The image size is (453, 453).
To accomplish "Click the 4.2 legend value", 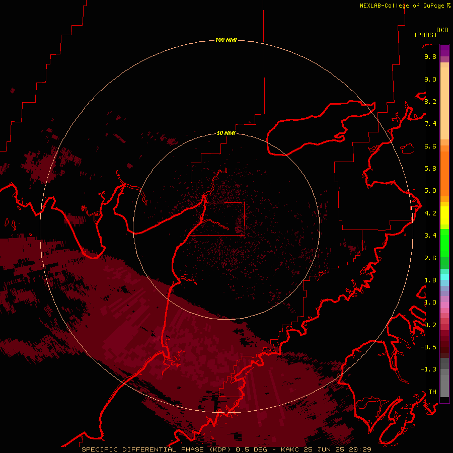I will [x=430, y=213].
